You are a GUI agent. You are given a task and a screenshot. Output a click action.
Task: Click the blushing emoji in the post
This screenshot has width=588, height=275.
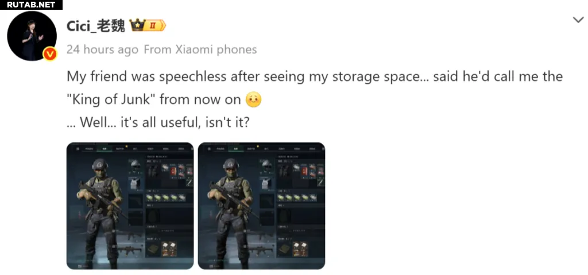click(253, 100)
